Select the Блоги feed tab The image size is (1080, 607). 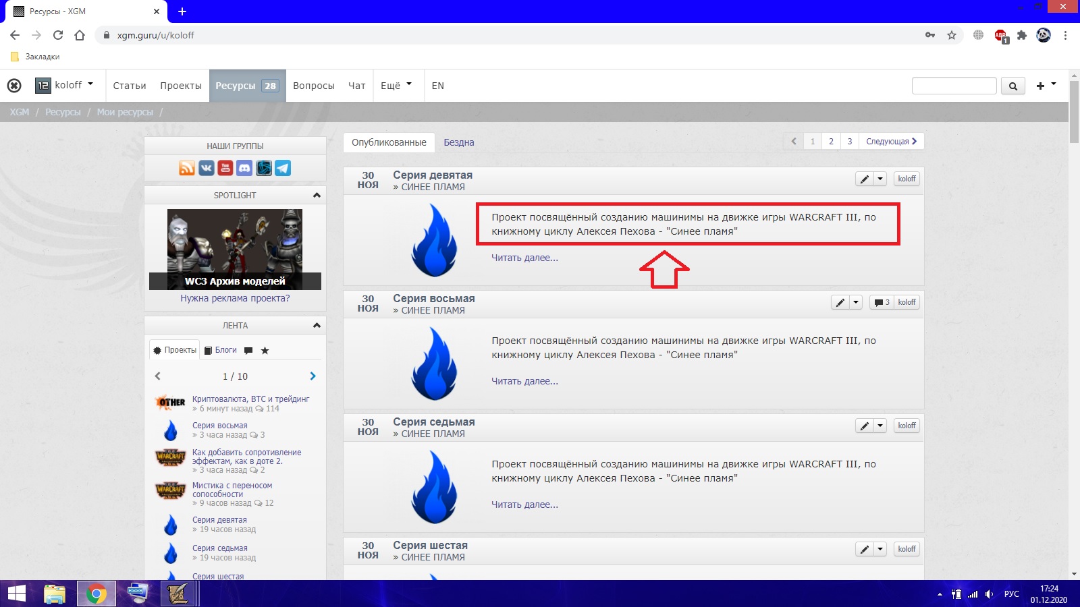(x=221, y=350)
